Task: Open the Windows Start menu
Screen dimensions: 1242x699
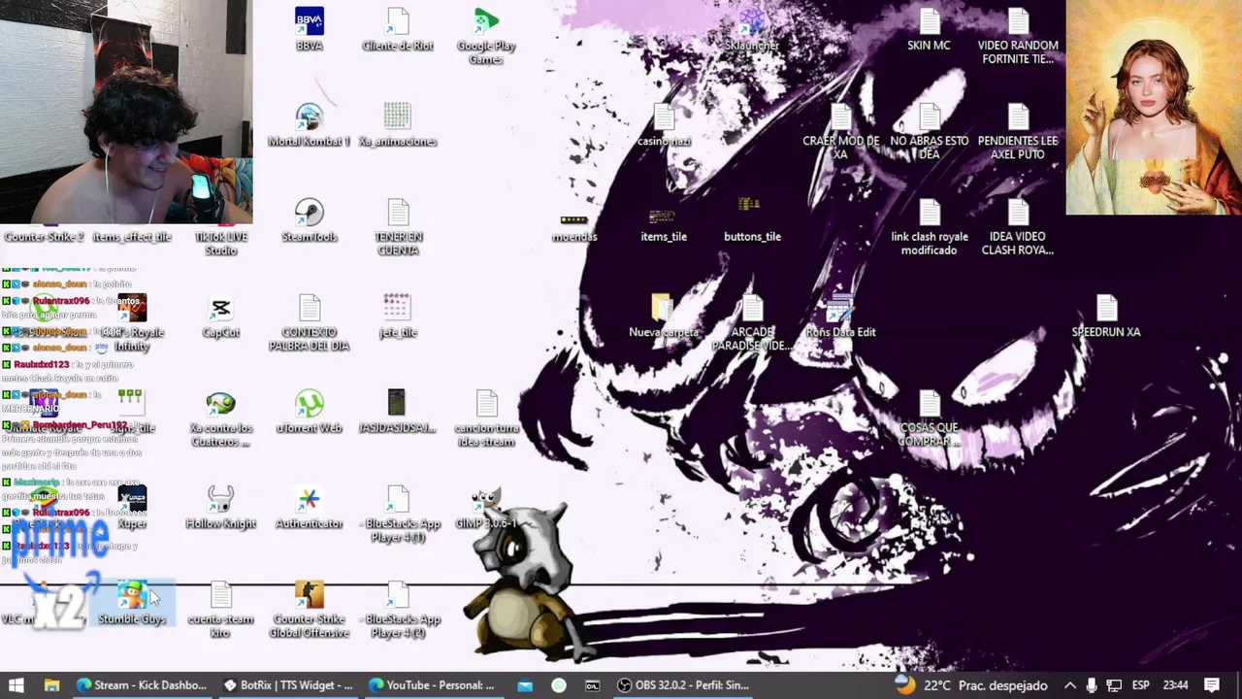Action: pos(16,684)
